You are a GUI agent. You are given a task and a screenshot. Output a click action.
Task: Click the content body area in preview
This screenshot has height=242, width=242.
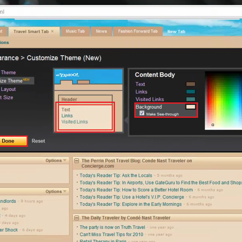coord(85,117)
